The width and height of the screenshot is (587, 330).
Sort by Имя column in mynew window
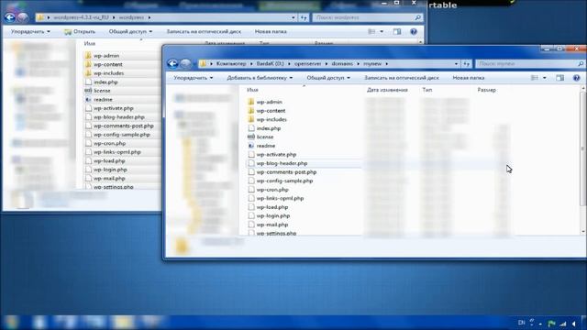[253, 90]
